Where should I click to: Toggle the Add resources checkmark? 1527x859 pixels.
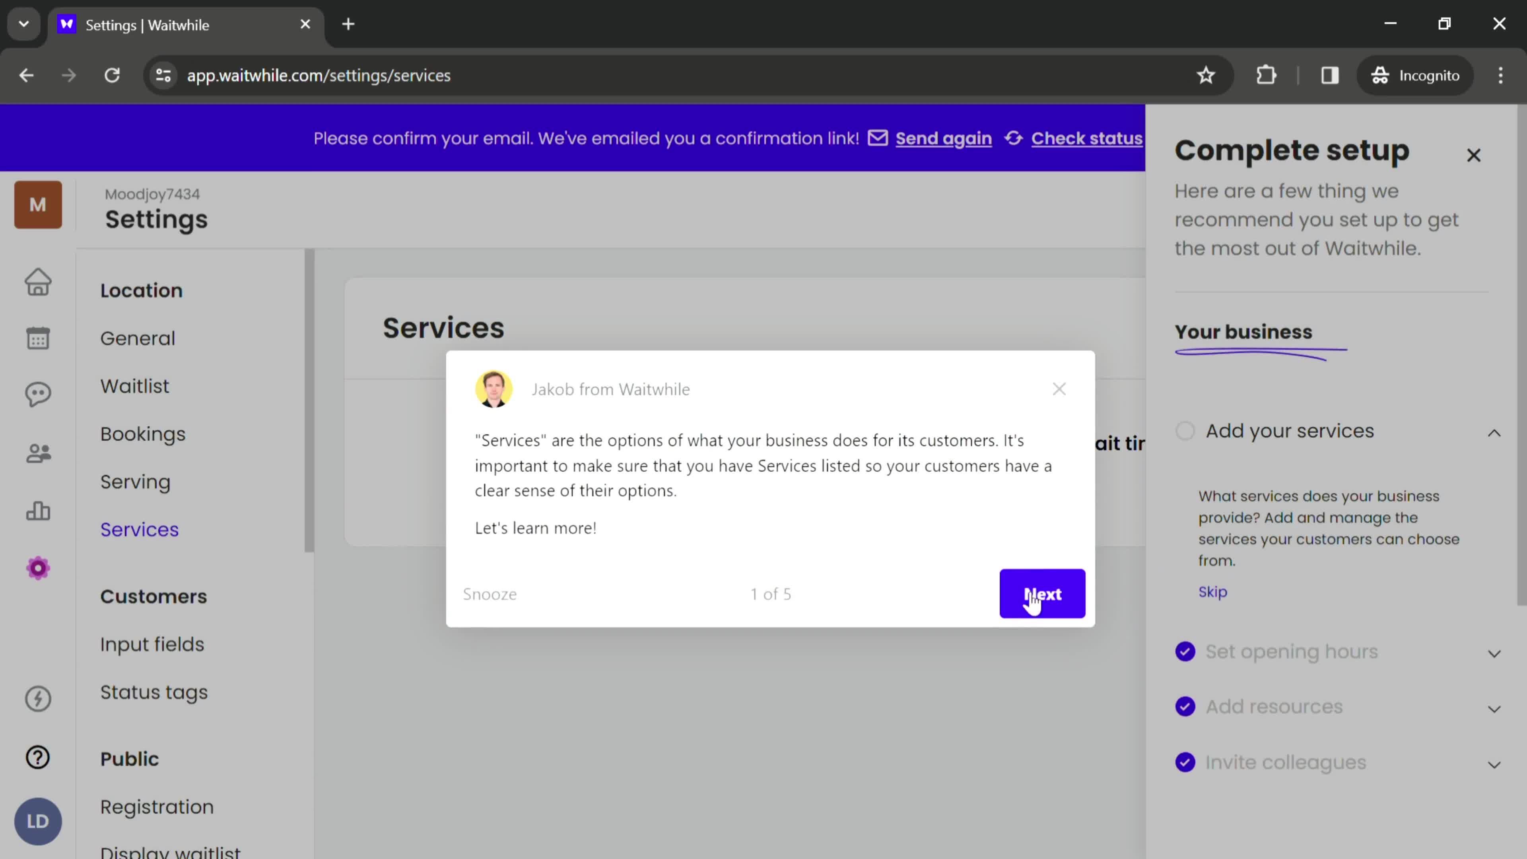coord(1185,707)
